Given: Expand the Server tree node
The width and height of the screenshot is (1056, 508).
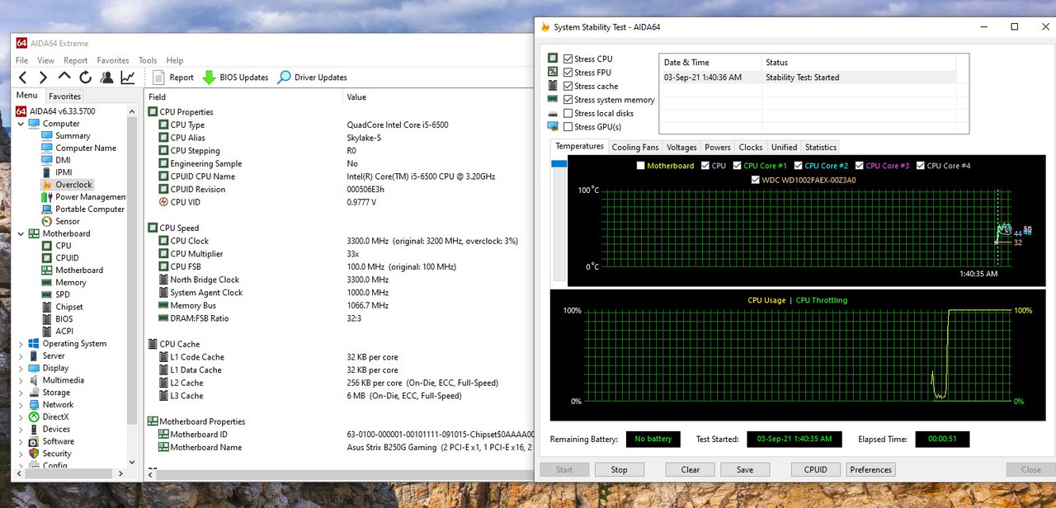Looking at the screenshot, I should click(21, 356).
